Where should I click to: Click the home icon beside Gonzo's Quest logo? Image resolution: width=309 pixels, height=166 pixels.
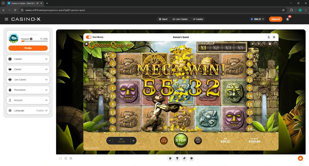(87, 44)
